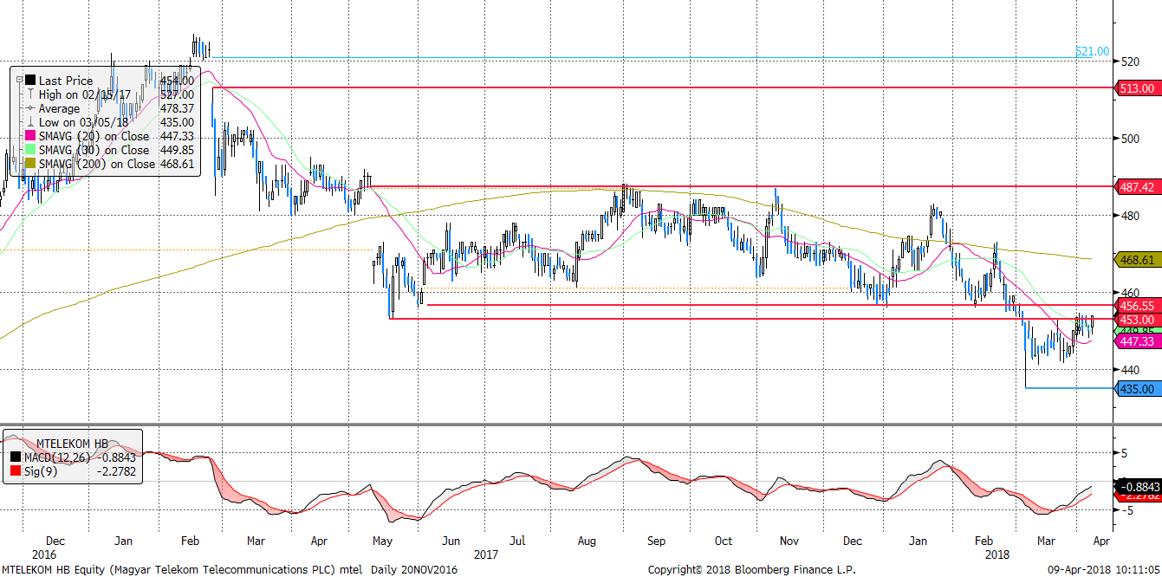
Task: Collapse the price legend tree toggle
Action: pyautogui.click(x=19, y=81)
